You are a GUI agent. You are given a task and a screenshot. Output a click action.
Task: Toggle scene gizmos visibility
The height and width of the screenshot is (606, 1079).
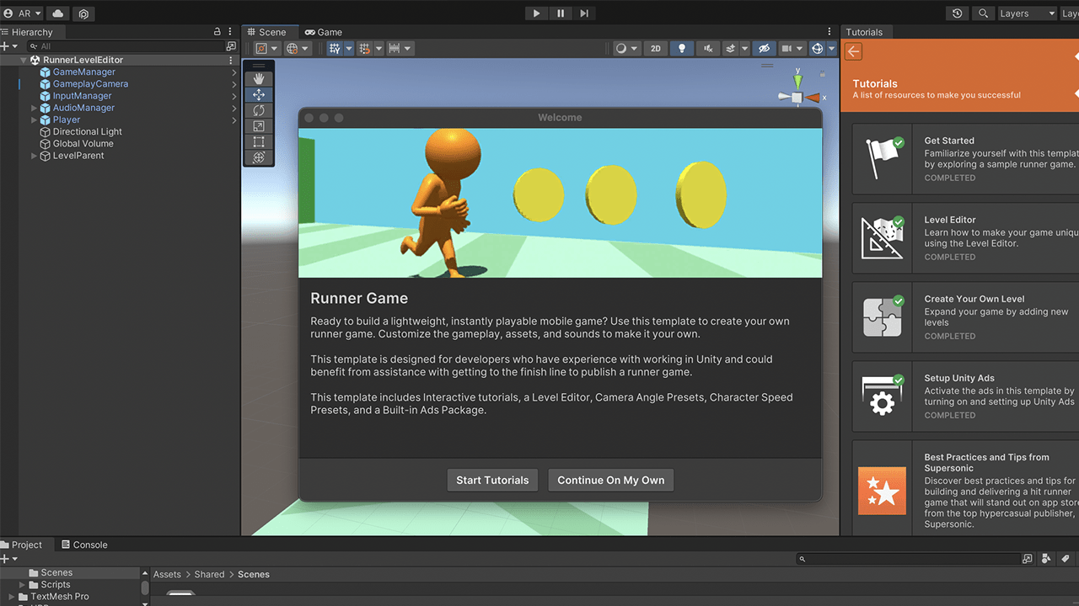click(x=817, y=49)
